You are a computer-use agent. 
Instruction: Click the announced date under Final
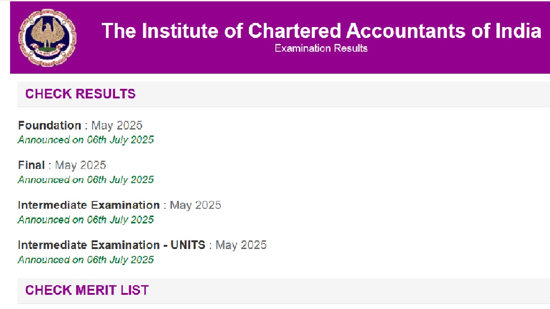[86, 180]
